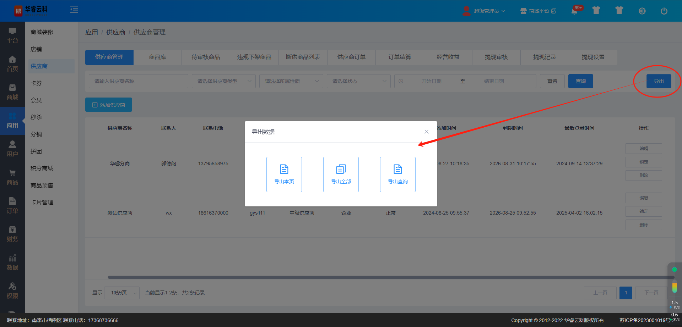Click the 请输入供应商名称 input field

click(x=138, y=81)
